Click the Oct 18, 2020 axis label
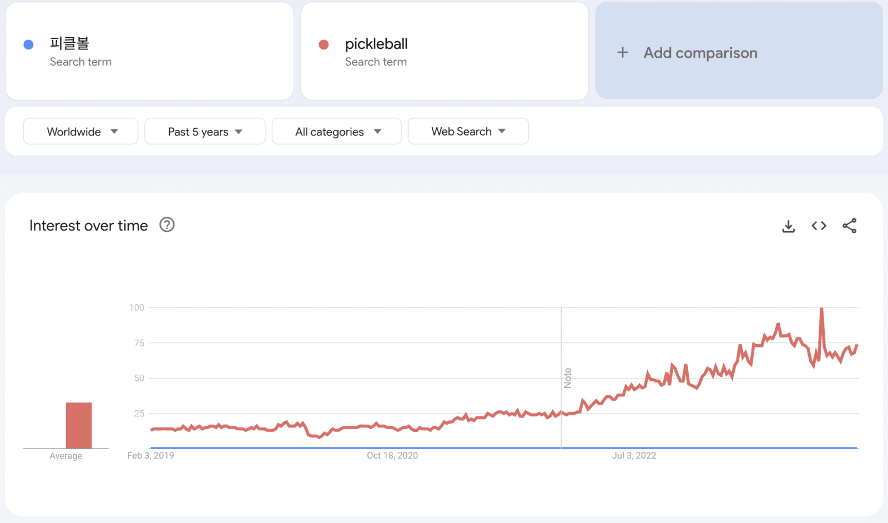This screenshot has height=523, width=888. (392, 456)
